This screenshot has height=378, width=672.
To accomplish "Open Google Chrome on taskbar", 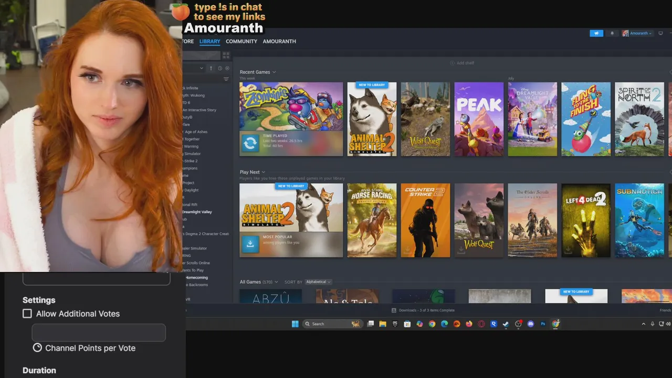I will [432, 324].
